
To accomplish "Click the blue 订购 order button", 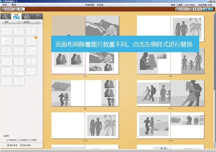I will pos(208,9).
